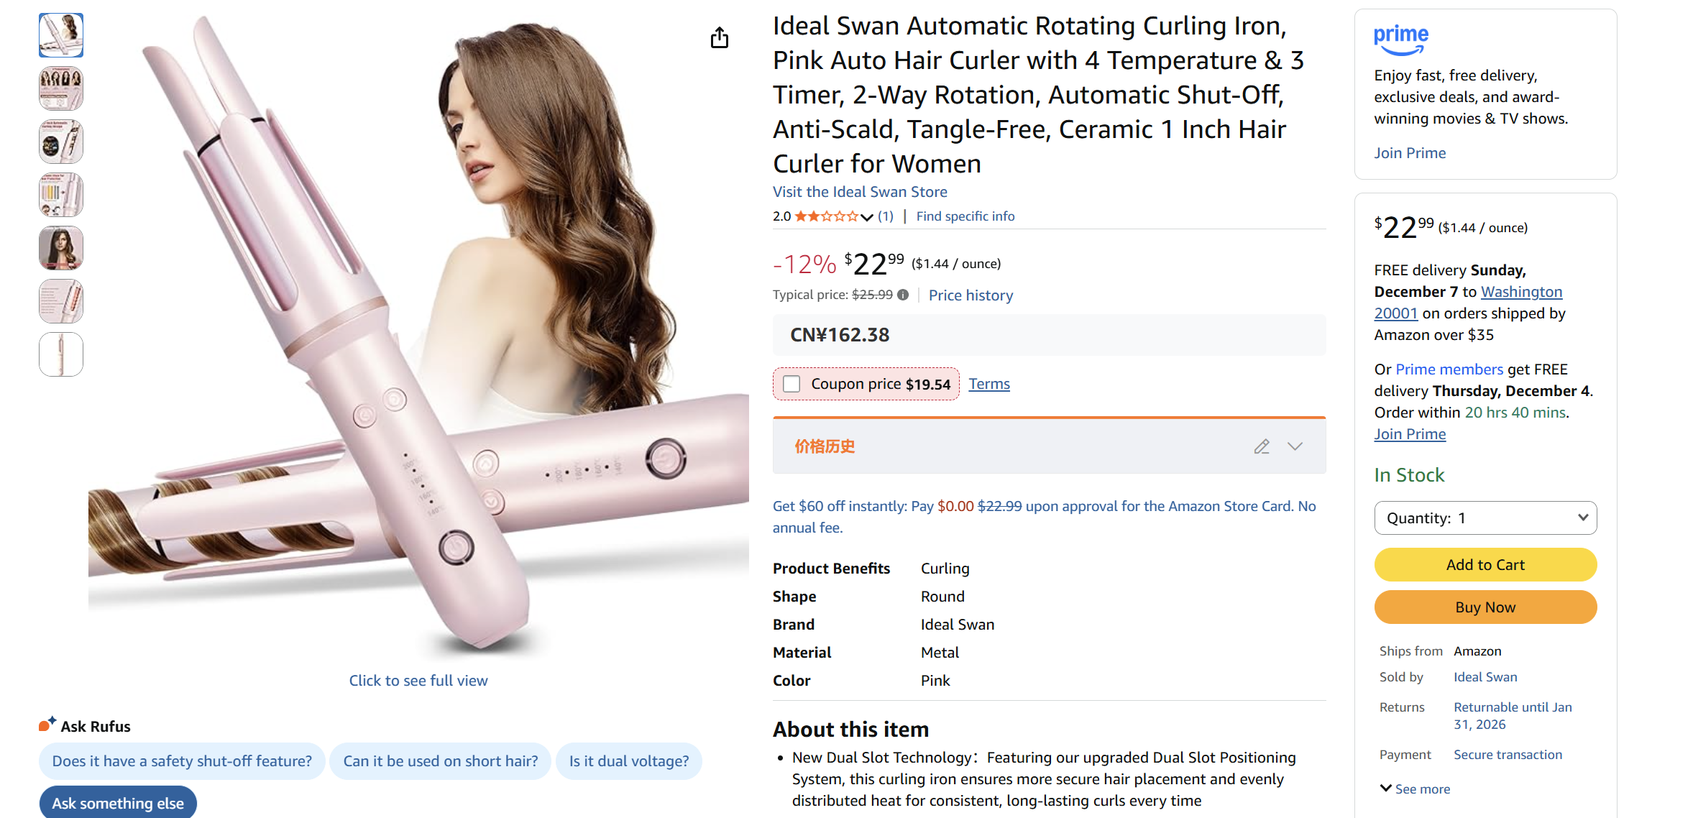
Task: Click the Add to Cart button
Action: [1485, 564]
